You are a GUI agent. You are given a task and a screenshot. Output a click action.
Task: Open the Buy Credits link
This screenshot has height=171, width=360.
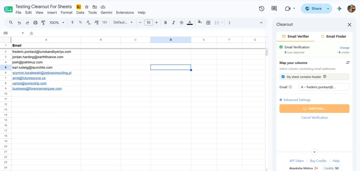pyautogui.click(x=318, y=161)
